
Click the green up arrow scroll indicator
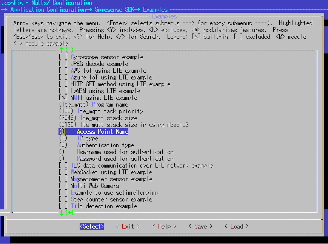(x=62, y=50)
